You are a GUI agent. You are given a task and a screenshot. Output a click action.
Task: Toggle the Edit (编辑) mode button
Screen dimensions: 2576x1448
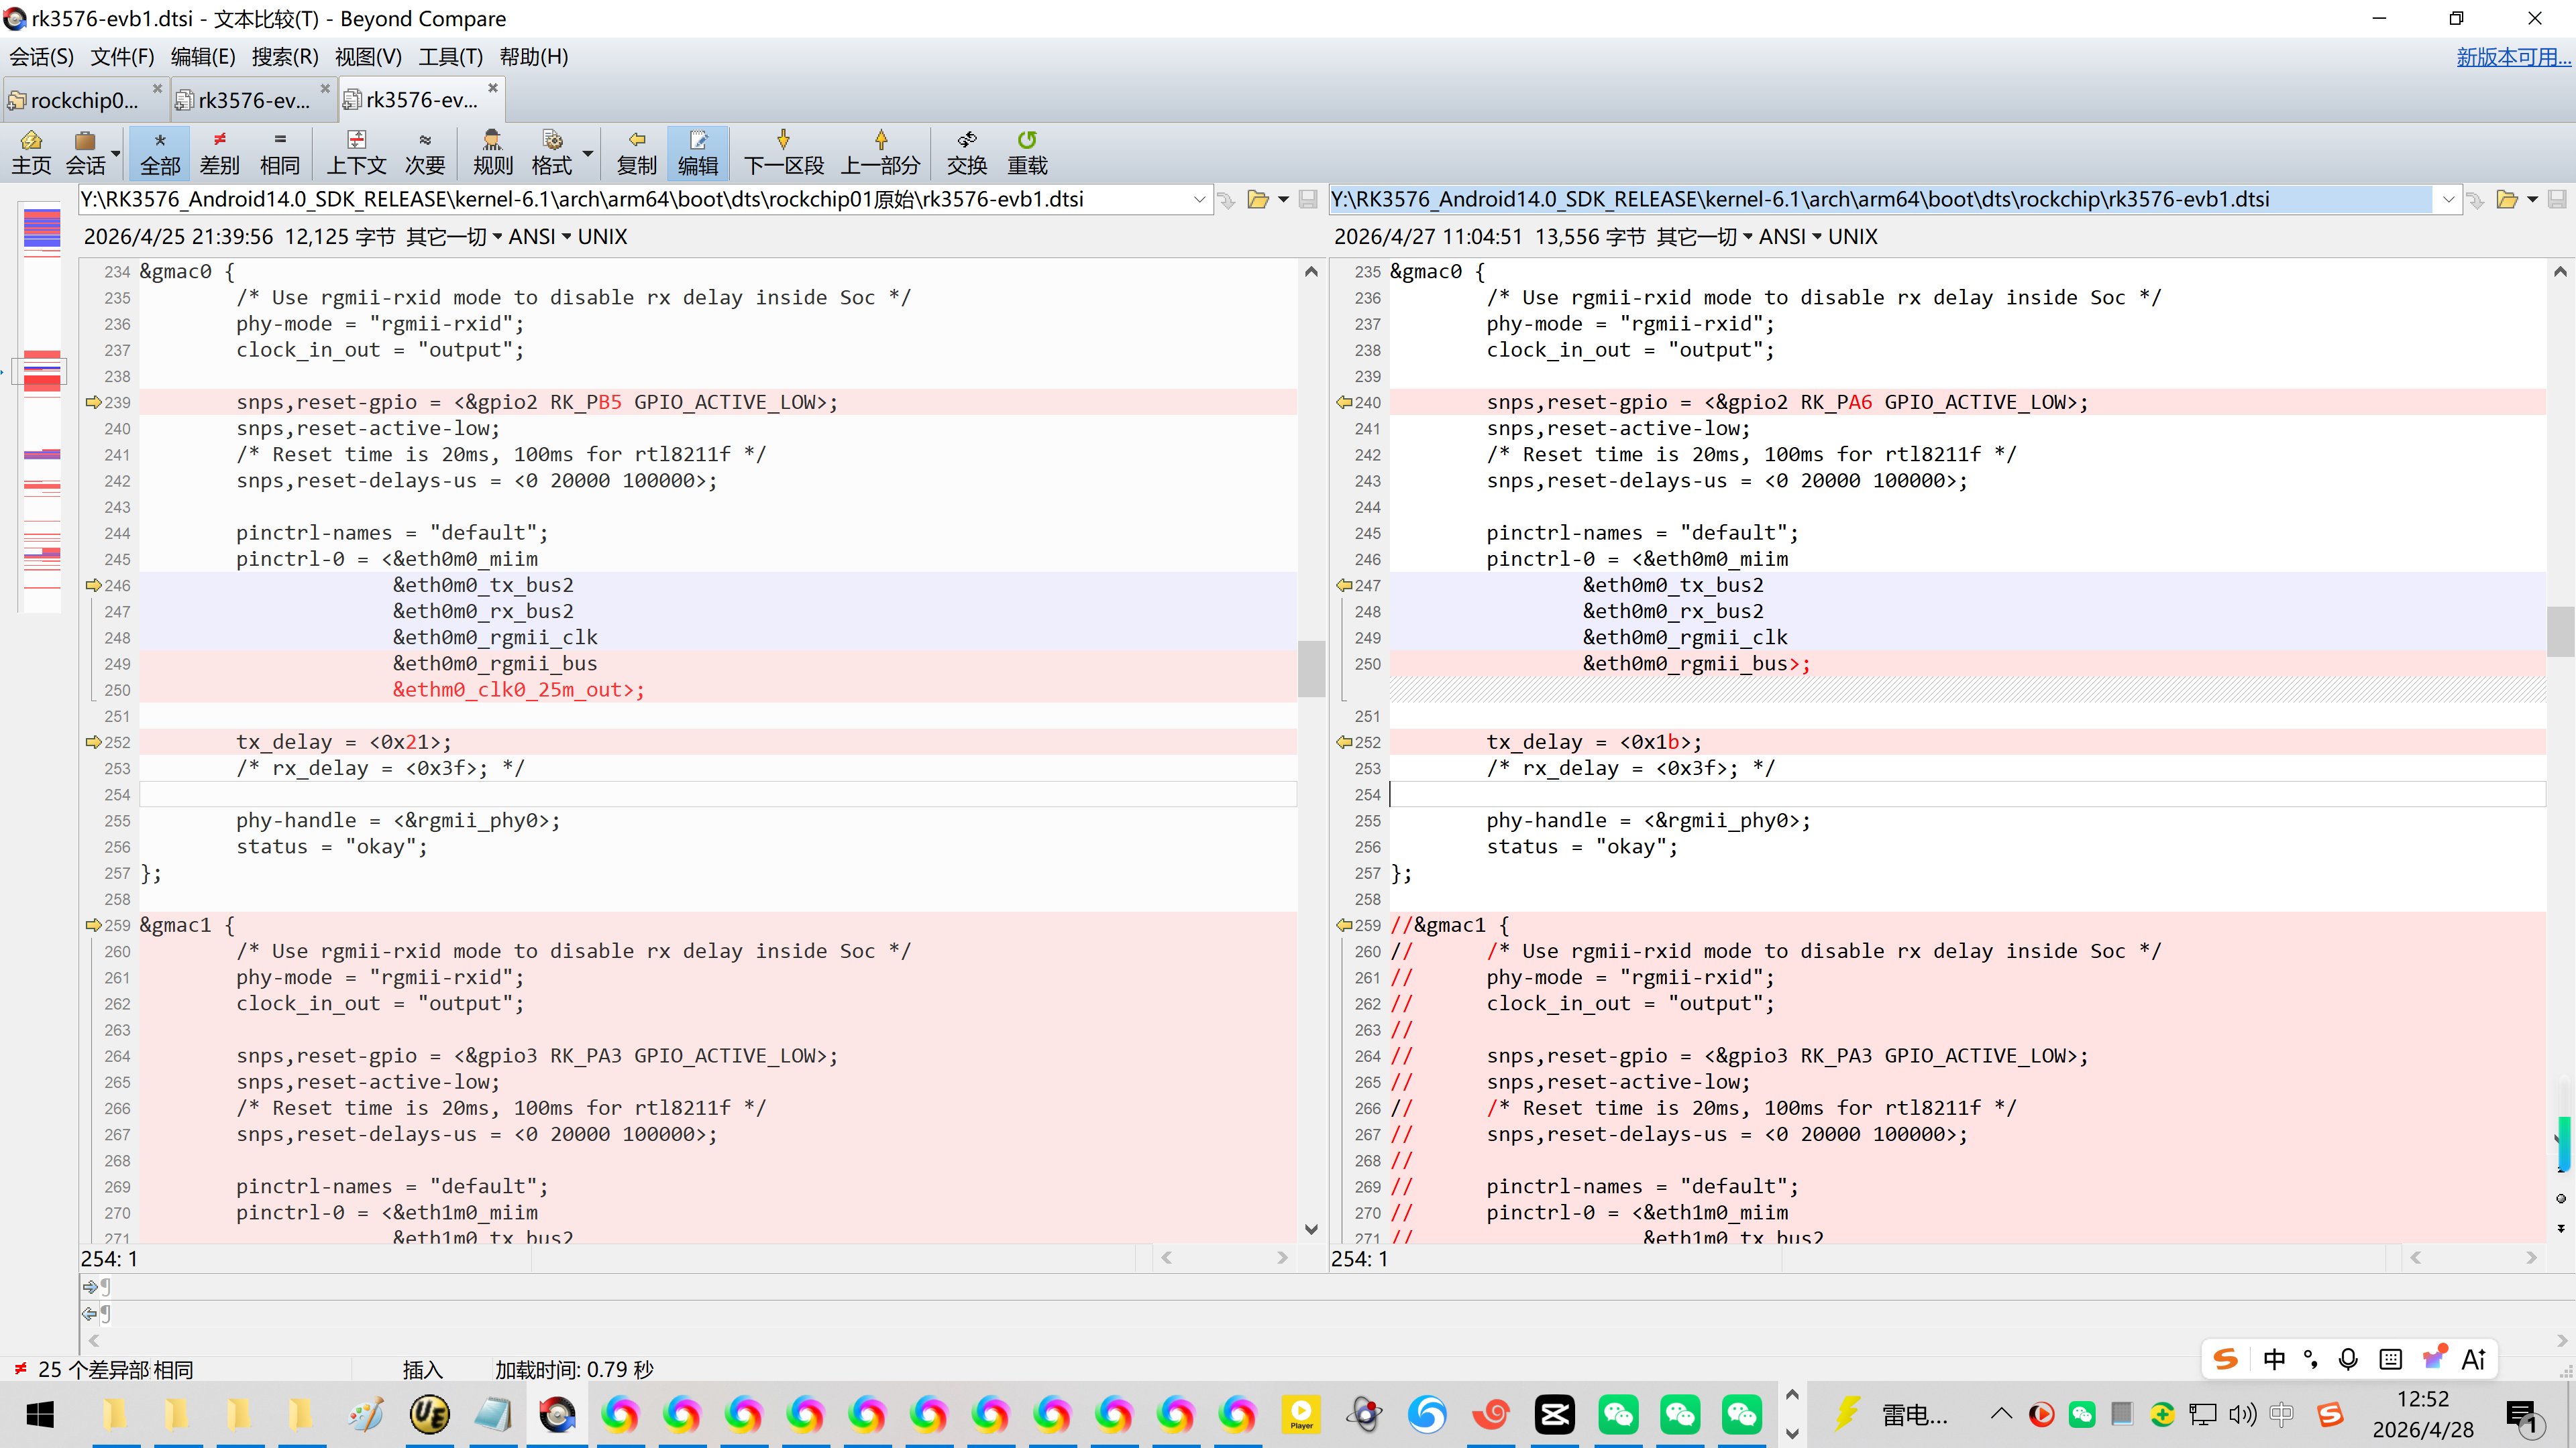pos(697,152)
